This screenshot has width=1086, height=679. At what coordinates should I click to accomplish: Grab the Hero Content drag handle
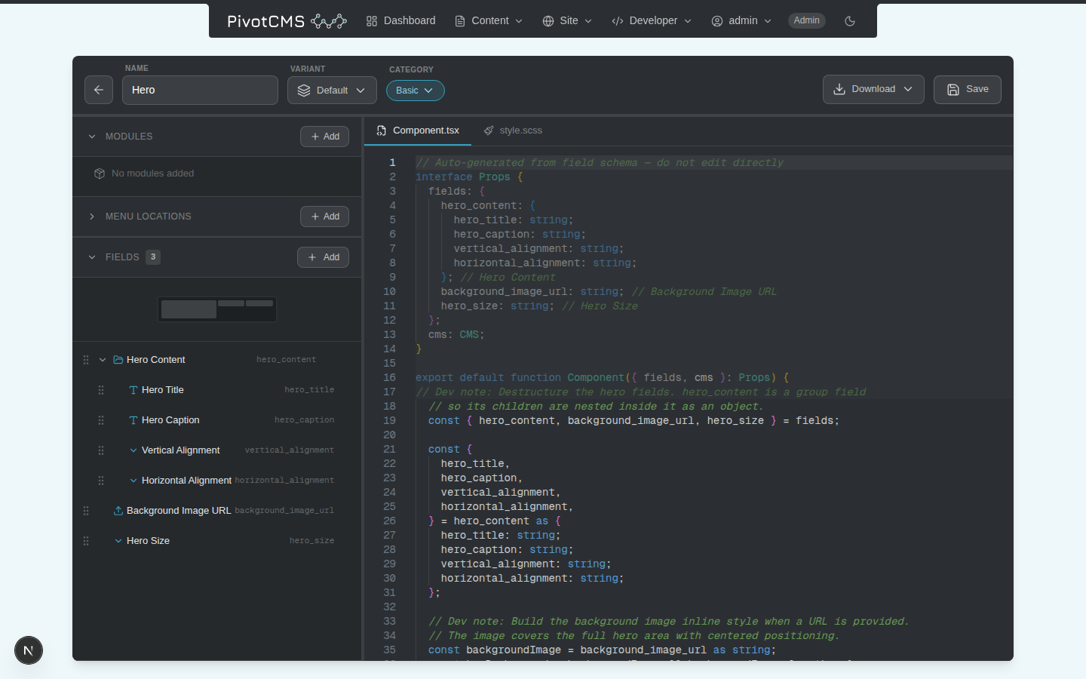[x=86, y=360]
